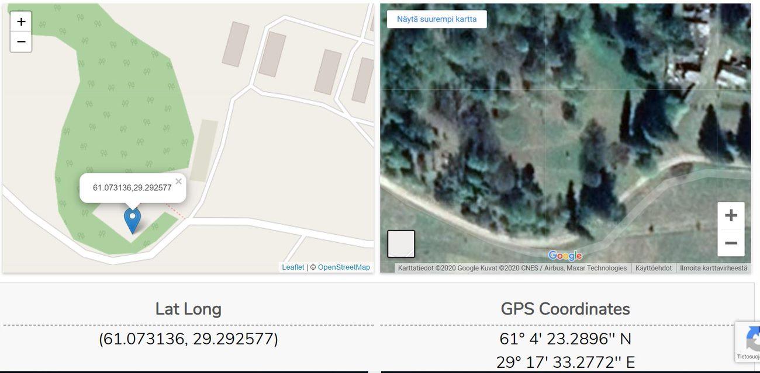760x373 pixels.
Task: Open the Käyttöehdot terms link
Action: (x=654, y=268)
